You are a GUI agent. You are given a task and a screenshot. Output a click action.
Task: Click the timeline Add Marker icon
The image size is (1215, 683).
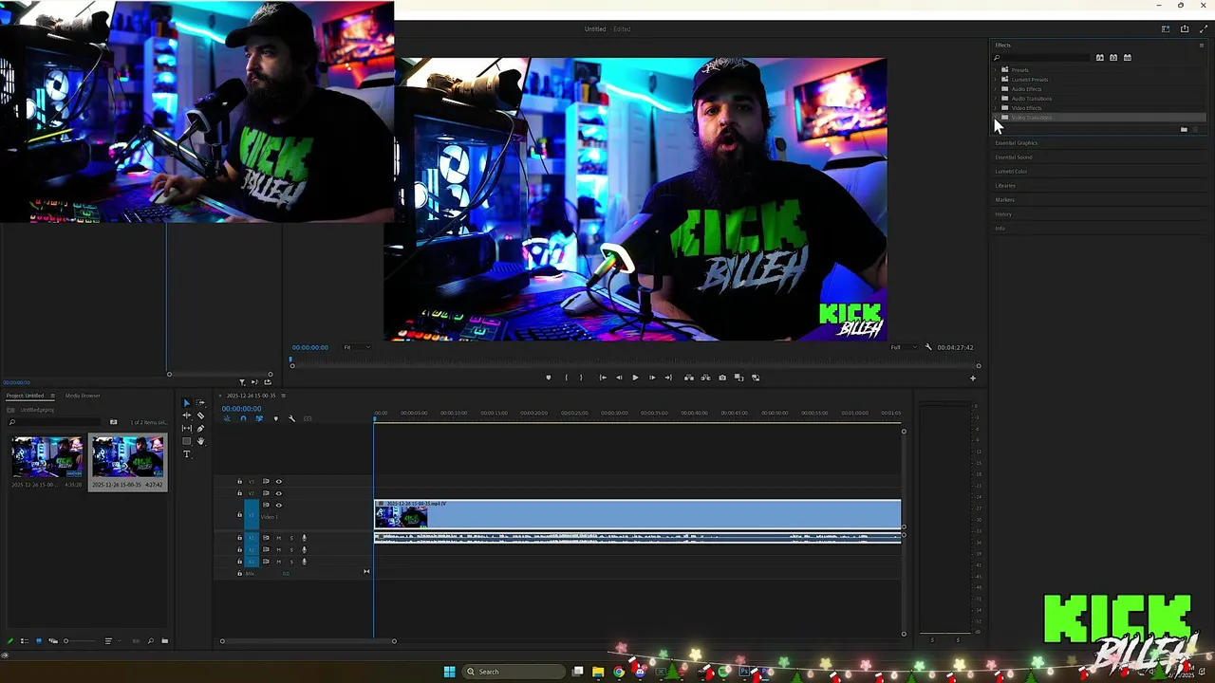click(276, 418)
